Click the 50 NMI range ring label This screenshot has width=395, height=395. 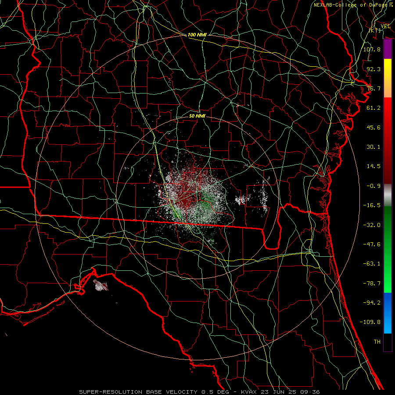[x=197, y=116]
